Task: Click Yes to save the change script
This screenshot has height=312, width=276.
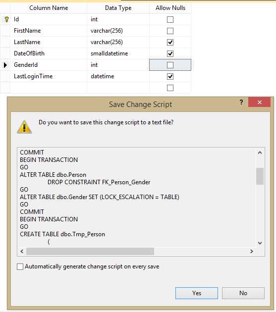Action: pos(197,293)
